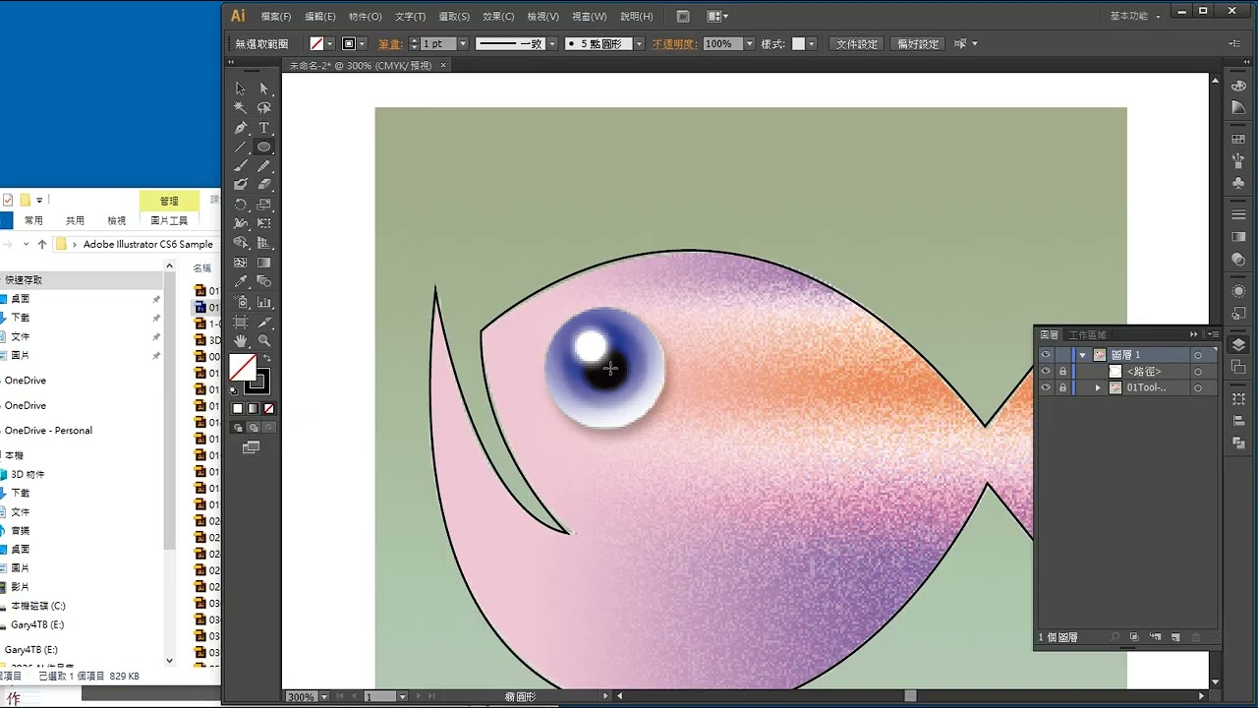Select the Symbol Sprayer tool

241,302
